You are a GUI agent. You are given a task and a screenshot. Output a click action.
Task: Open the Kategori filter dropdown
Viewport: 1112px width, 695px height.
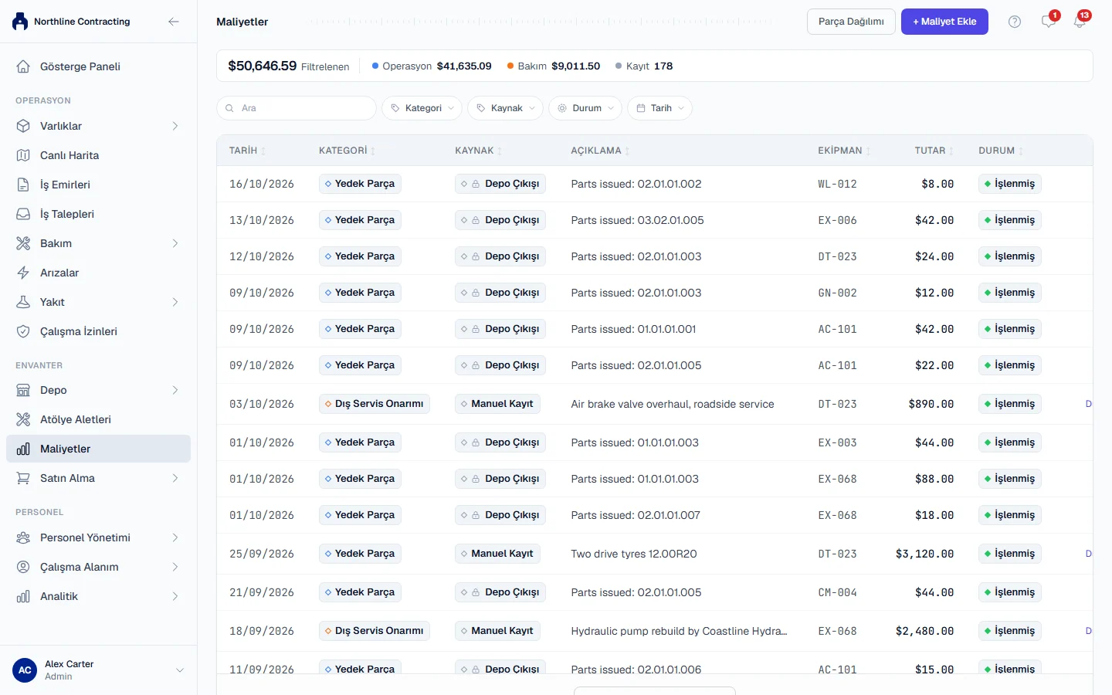pyautogui.click(x=422, y=108)
